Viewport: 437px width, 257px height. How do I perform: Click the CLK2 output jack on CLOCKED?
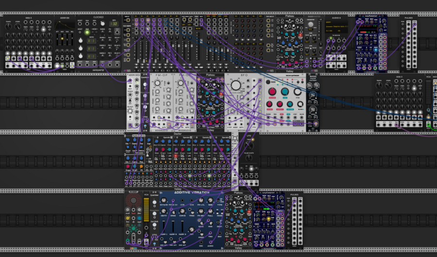point(110,65)
